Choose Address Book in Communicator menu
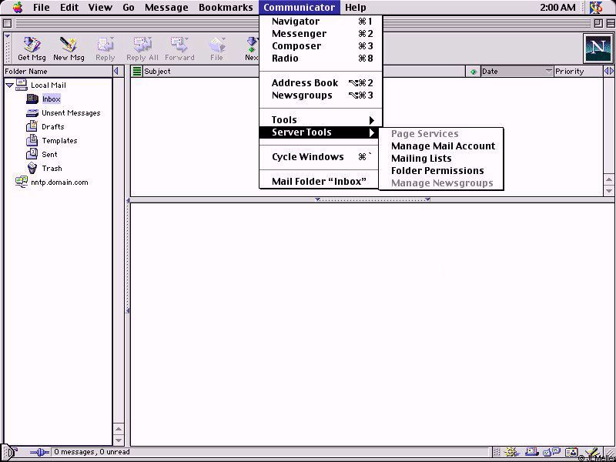Image resolution: width=616 pixels, height=462 pixels. point(305,83)
